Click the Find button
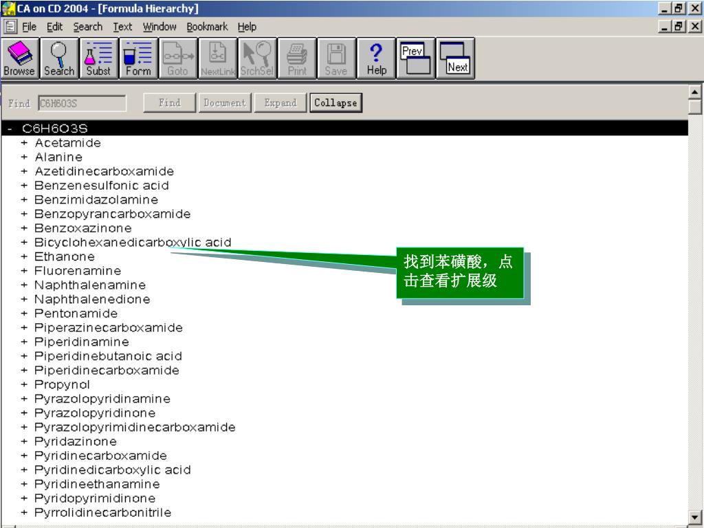The width and height of the screenshot is (704, 528). click(x=170, y=103)
